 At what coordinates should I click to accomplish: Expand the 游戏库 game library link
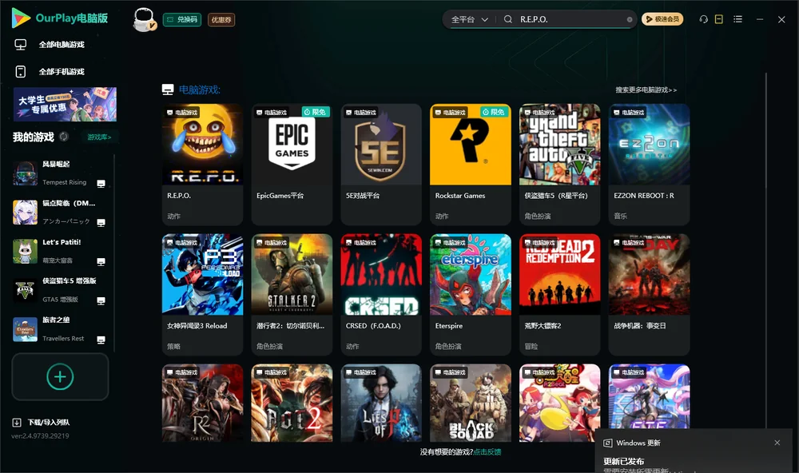[x=99, y=137]
